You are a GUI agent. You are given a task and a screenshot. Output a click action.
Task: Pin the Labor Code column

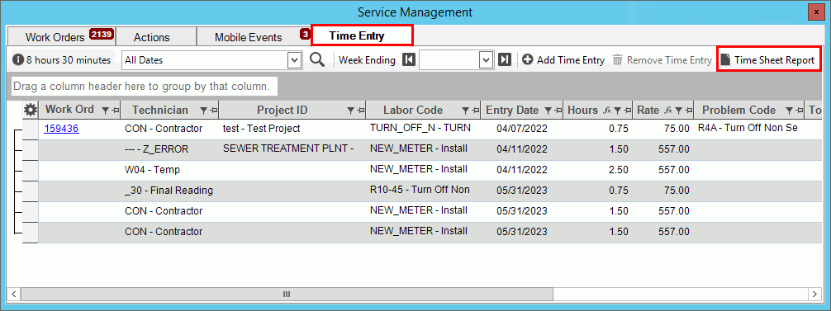[475, 111]
